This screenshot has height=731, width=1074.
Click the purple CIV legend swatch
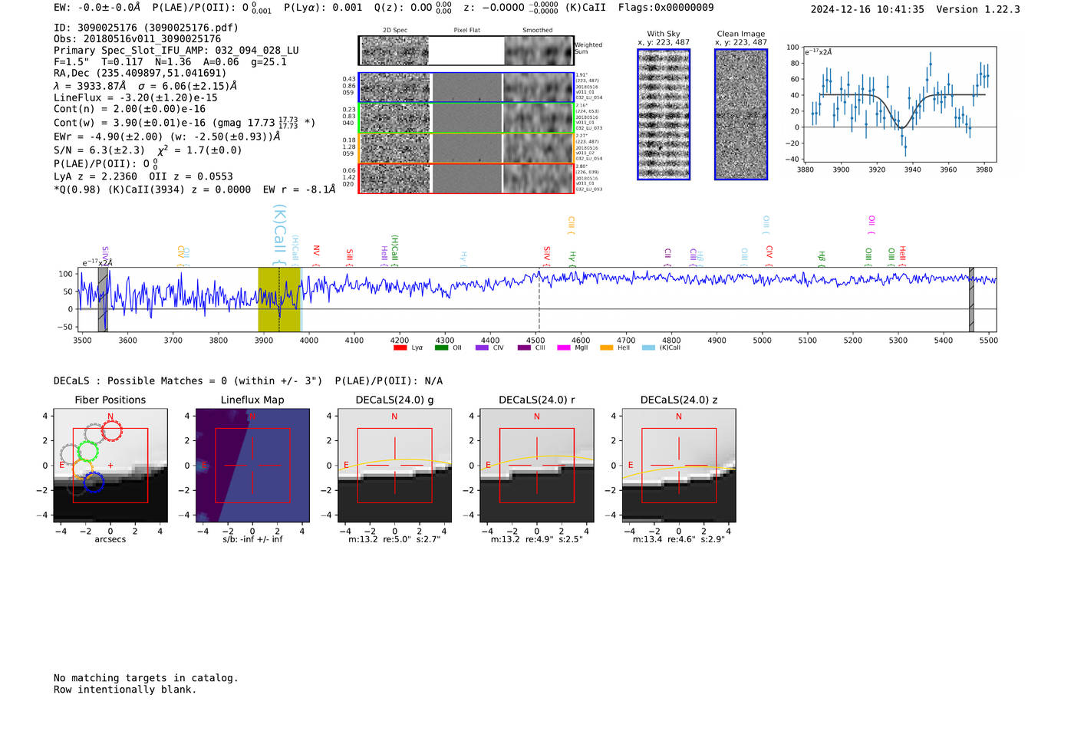point(482,347)
